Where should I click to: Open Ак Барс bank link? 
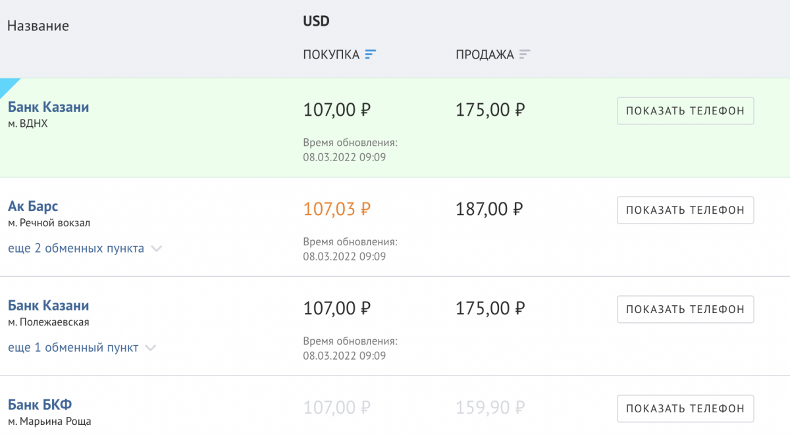(33, 206)
